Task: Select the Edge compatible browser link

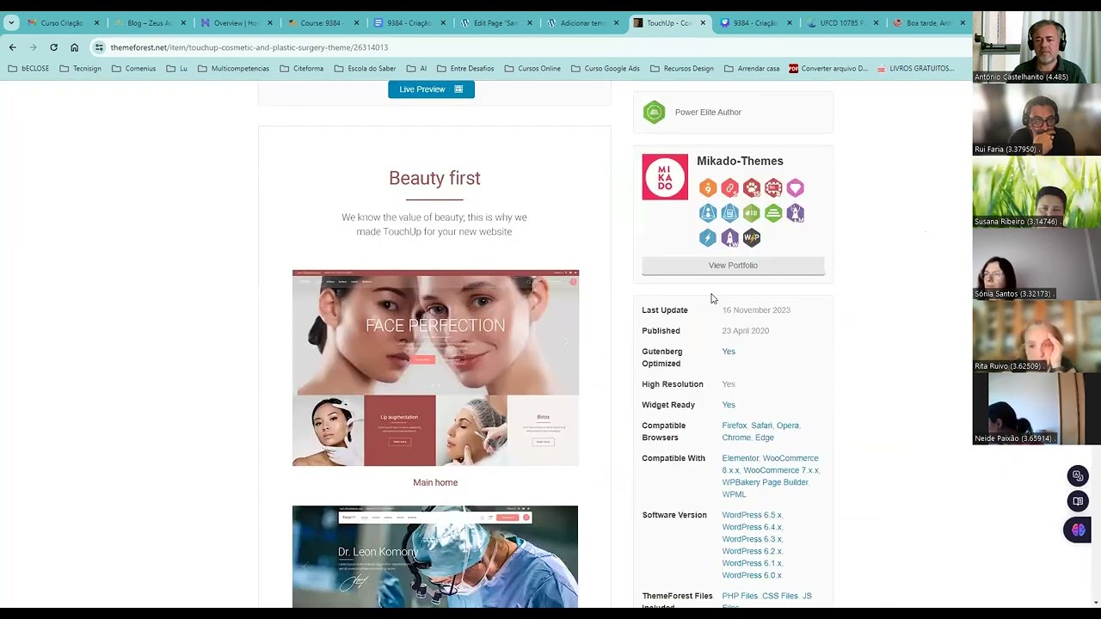Action: 765,438
